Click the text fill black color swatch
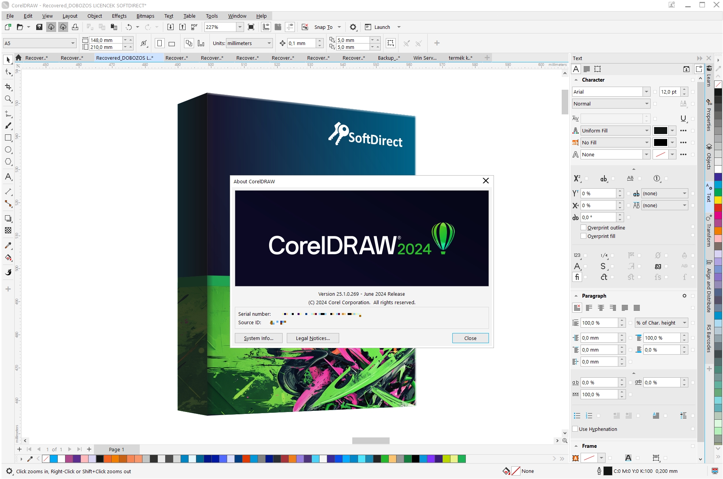Image resolution: width=723 pixels, height=479 pixels. click(660, 131)
